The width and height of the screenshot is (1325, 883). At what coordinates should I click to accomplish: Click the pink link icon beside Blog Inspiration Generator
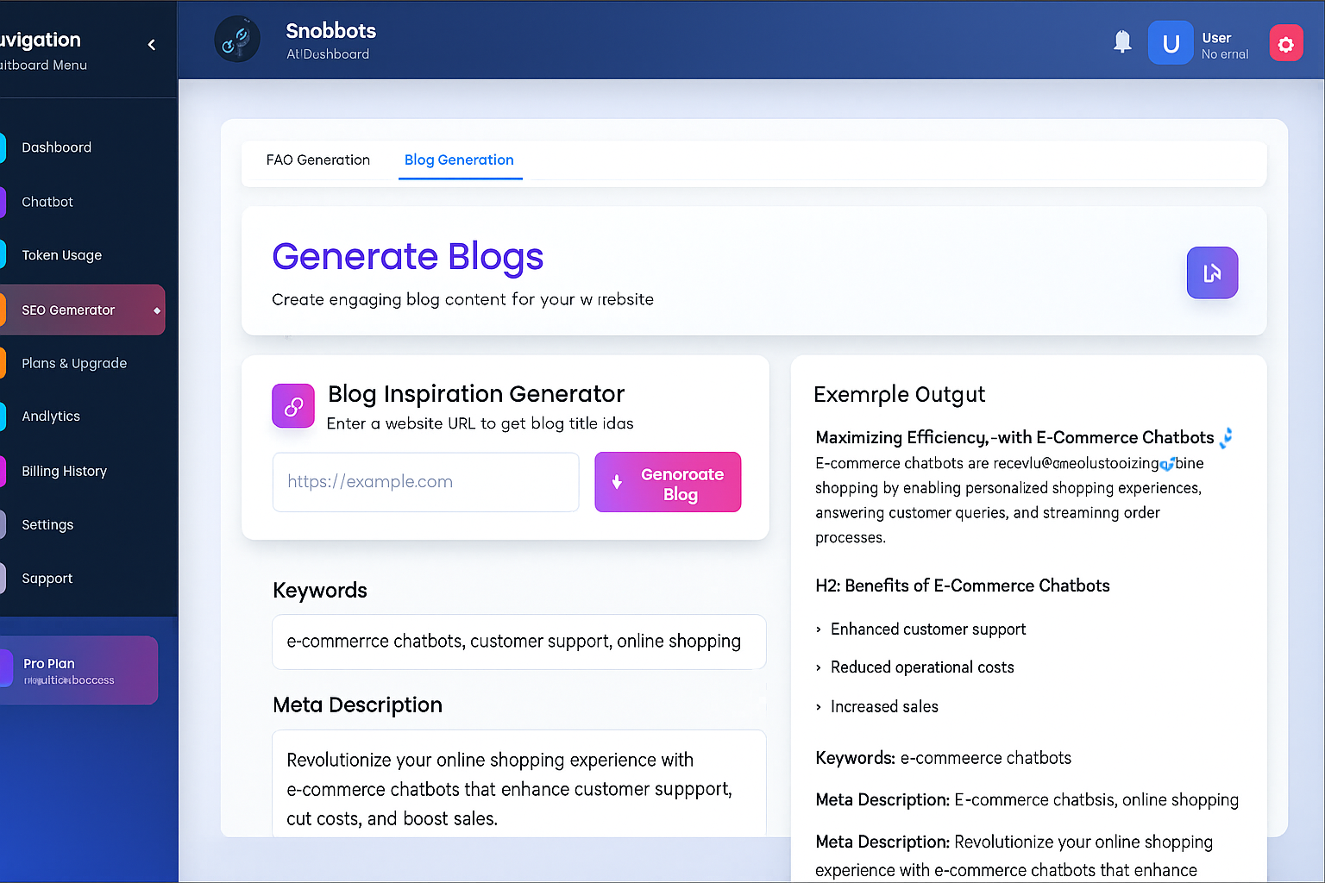coord(293,406)
